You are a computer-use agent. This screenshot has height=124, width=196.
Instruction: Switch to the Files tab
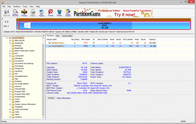click(x=58, y=36)
